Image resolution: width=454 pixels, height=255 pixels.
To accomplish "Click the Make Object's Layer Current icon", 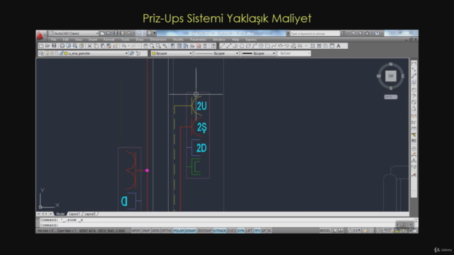I will point(132,54).
